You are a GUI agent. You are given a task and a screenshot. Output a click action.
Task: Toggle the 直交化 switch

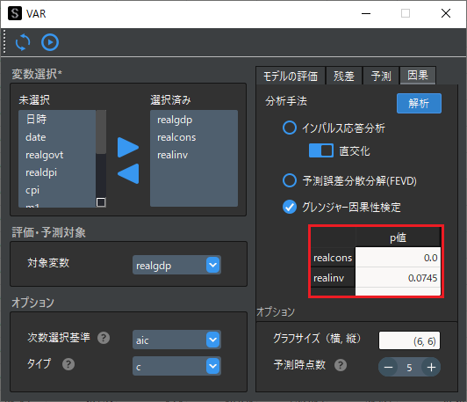321,150
